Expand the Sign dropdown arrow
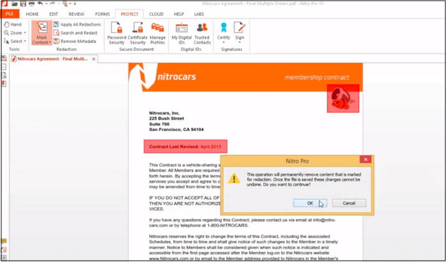Screen dimensions: 446x262 pos(240,43)
